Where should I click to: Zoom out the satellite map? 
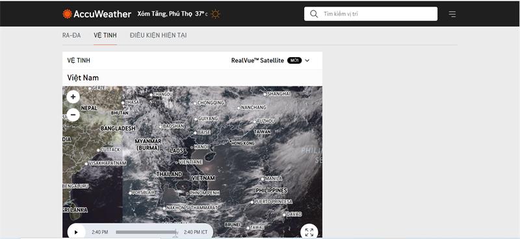pyautogui.click(x=73, y=115)
